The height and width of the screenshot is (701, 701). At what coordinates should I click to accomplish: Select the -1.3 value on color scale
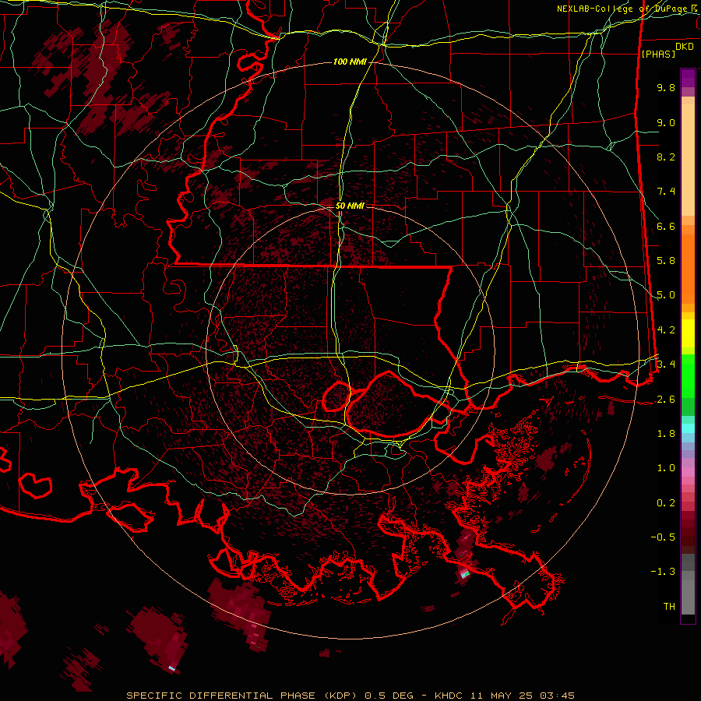663,572
